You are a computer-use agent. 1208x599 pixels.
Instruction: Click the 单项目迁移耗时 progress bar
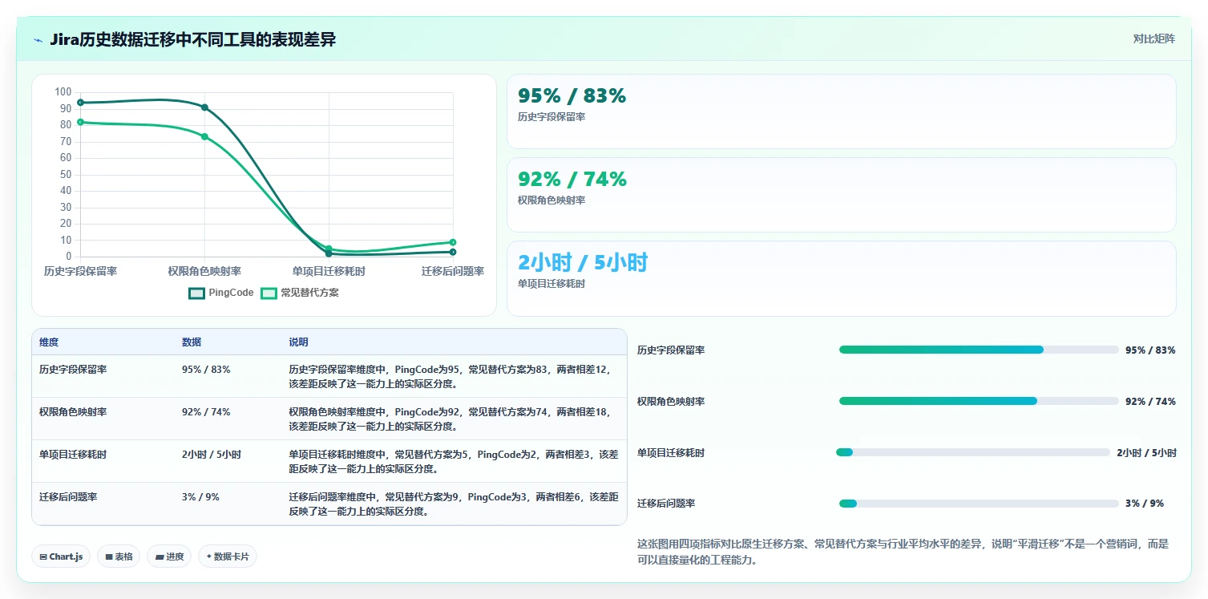coord(973,452)
